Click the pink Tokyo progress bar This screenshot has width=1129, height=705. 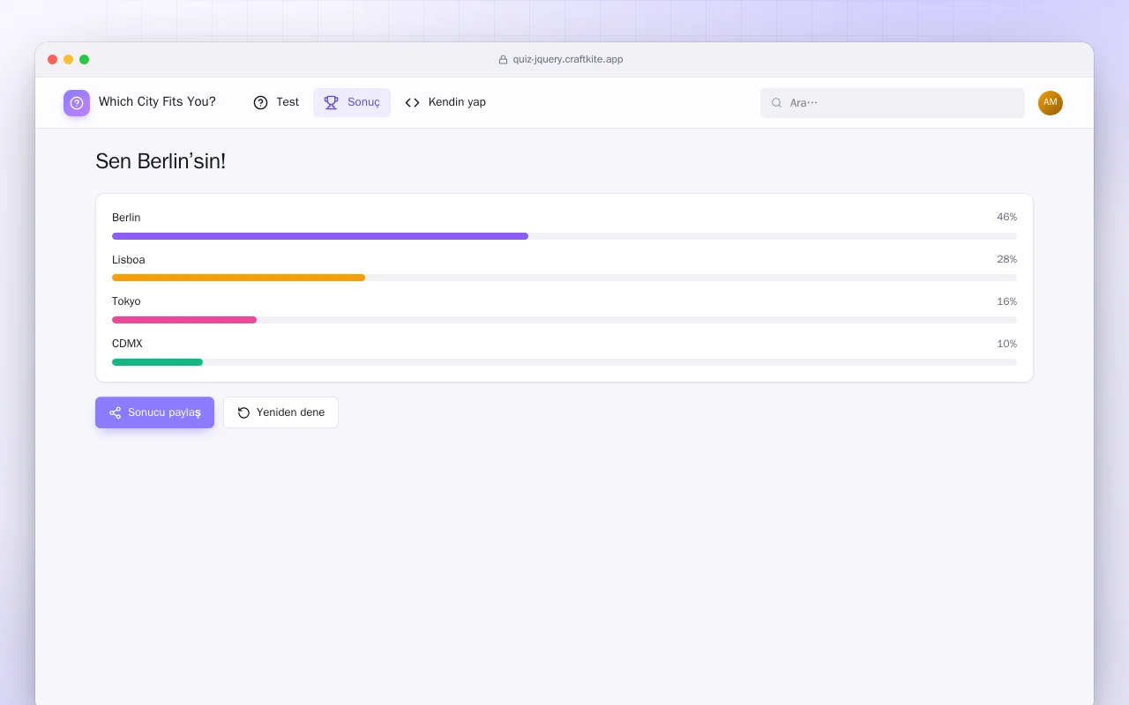pyautogui.click(x=184, y=320)
